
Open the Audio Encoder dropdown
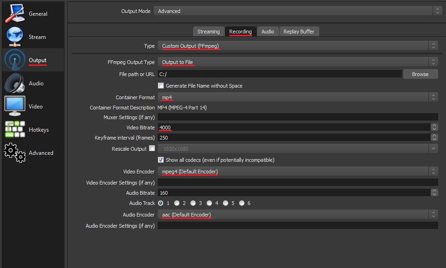[298, 215]
